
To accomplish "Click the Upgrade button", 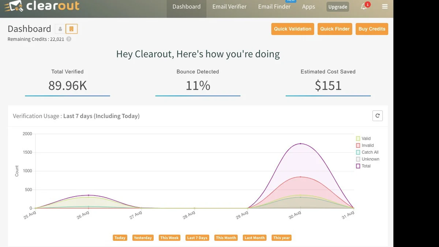I will [338, 7].
